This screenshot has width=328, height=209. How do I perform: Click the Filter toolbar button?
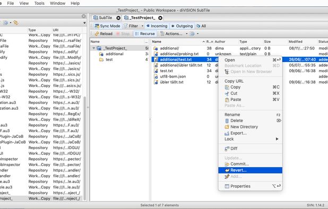(131, 26)
